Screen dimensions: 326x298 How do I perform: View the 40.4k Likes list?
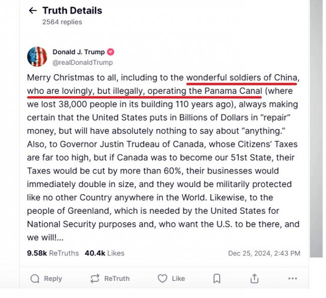[104, 253]
